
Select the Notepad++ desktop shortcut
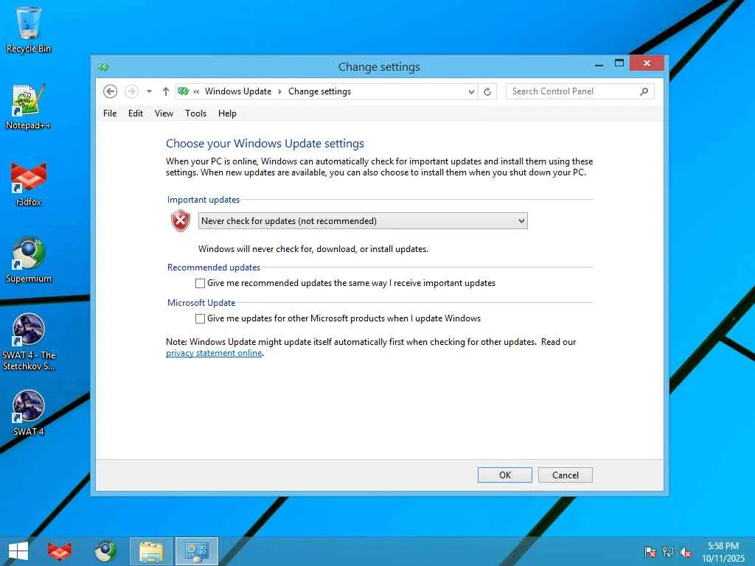(x=29, y=107)
